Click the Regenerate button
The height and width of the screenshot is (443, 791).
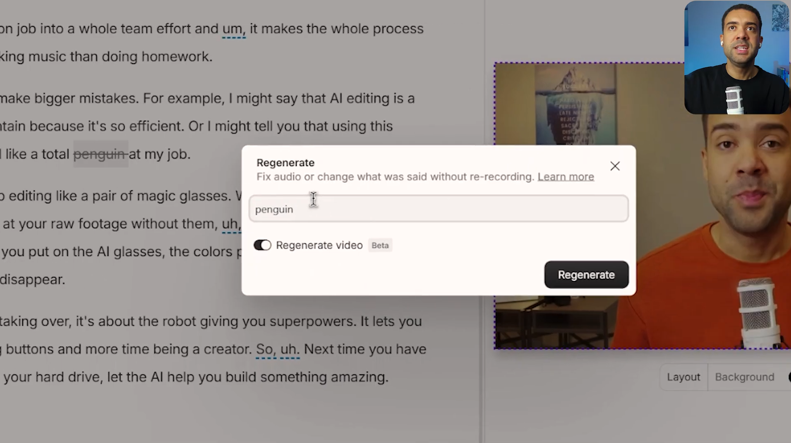(586, 274)
